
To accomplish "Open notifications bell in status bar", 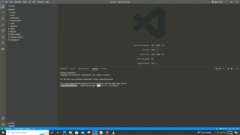I will [237, 129].
